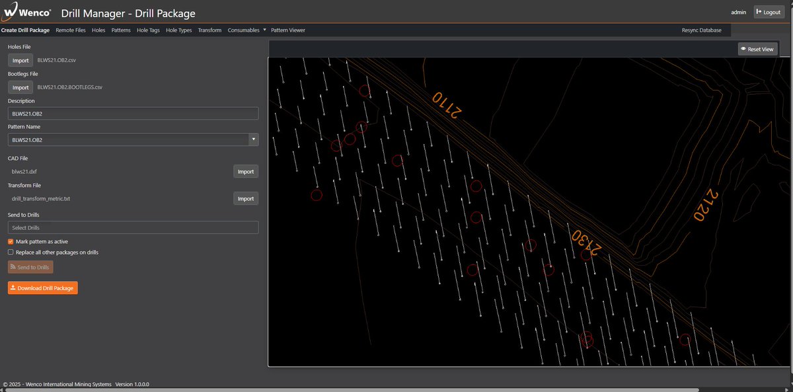Open the Patterns page

(121, 30)
